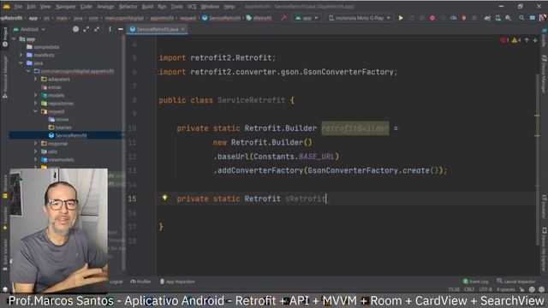
Task: Select the ServiceRetrofit.java editor tab
Action: point(158,29)
